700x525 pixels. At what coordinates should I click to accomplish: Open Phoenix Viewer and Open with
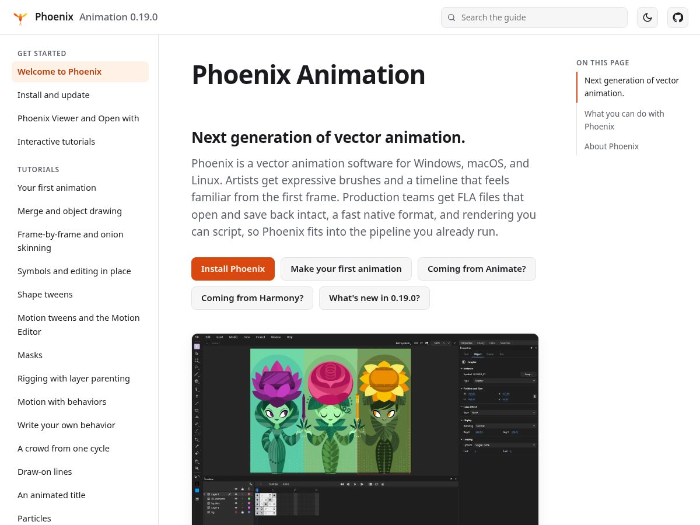80,118
